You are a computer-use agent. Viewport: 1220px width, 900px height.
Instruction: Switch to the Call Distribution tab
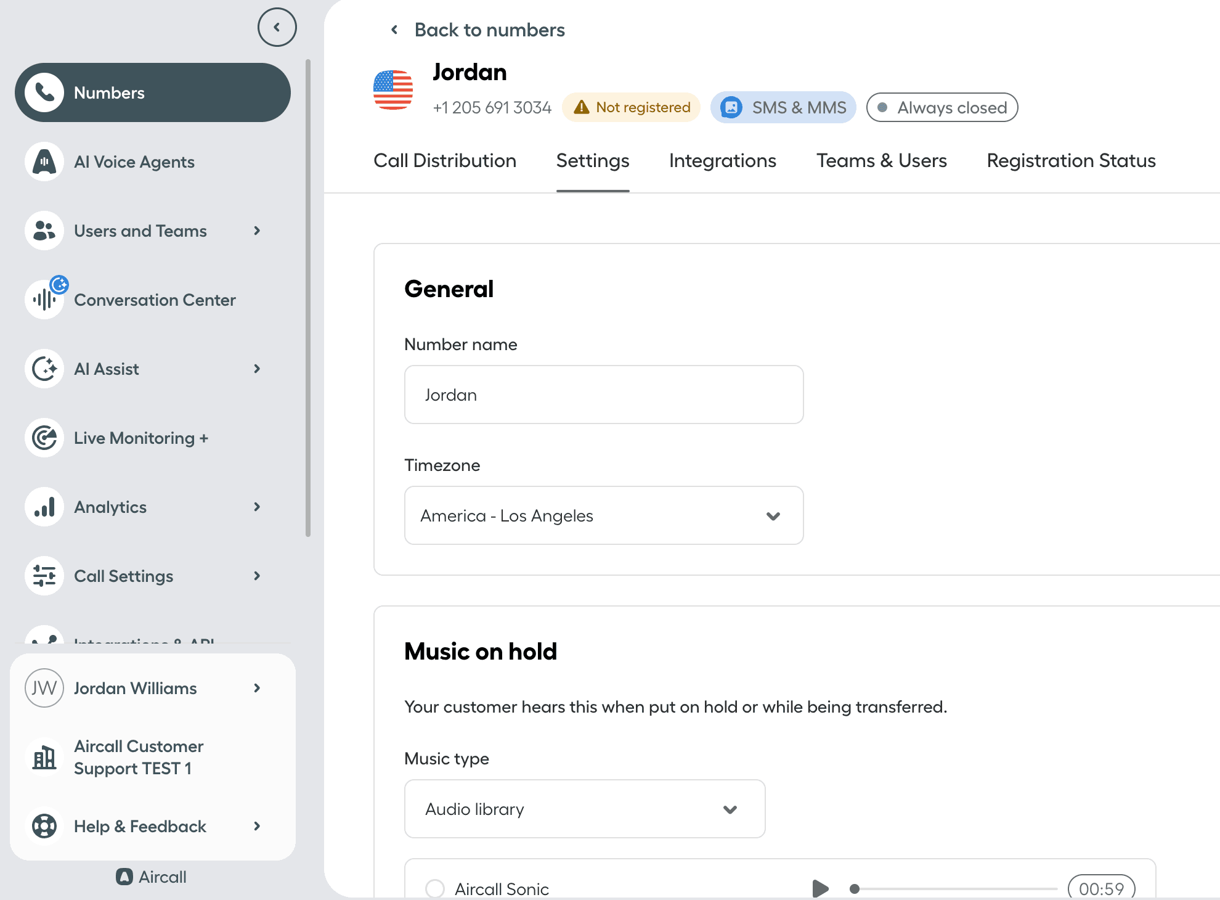(445, 161)
